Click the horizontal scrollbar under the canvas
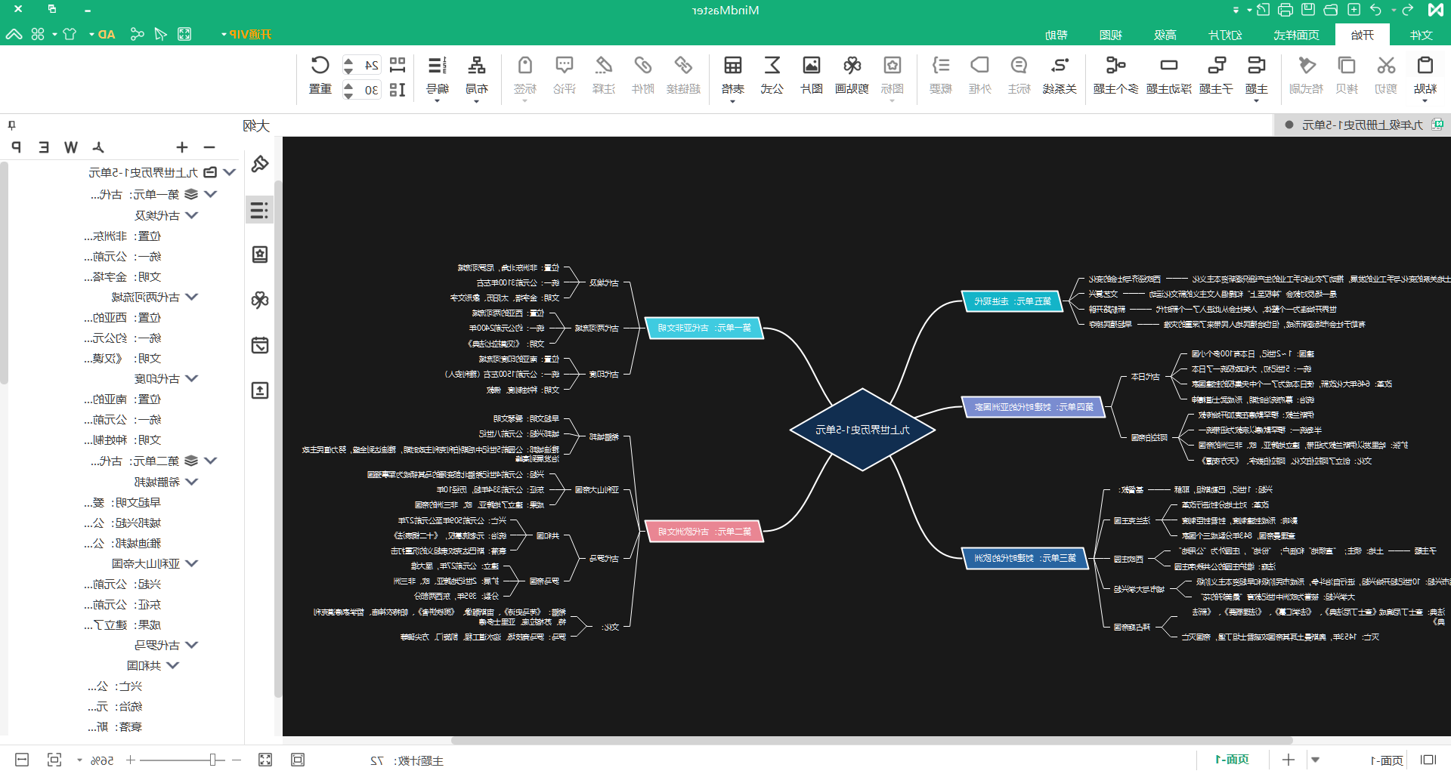 (x=871, y=741)
